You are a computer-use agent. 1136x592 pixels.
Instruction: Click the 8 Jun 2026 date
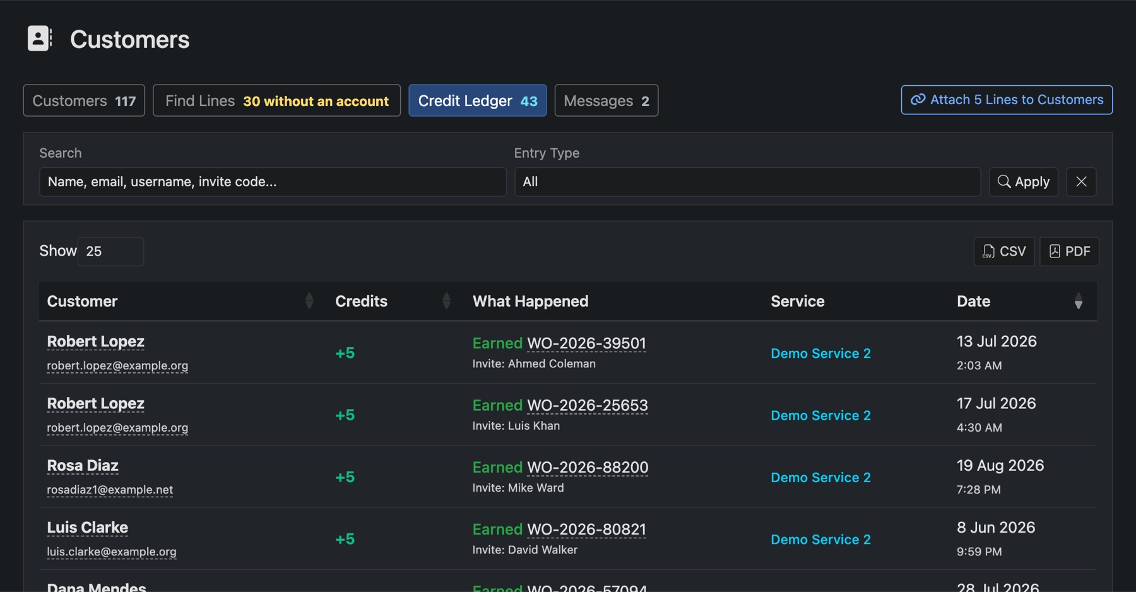(x=996, y=527)
